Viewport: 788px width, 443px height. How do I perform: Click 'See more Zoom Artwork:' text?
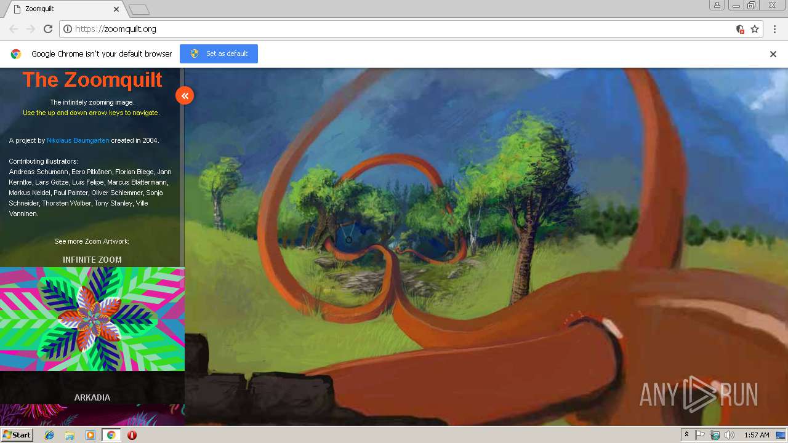92,241
